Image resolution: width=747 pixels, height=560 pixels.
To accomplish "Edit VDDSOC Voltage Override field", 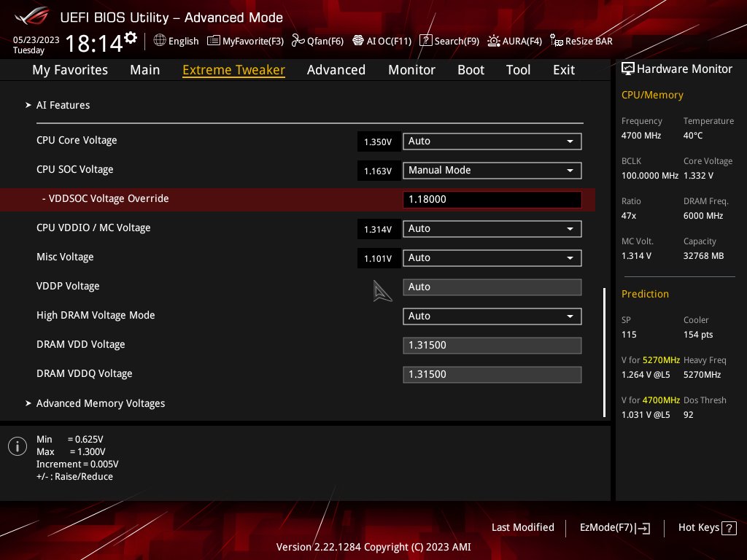I will [x=492, y=200].
